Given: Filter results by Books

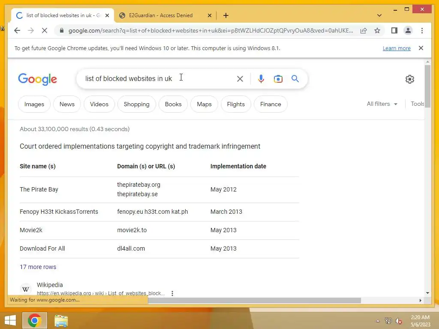Looking at the screenshot, I should pyautogui.click(x=173, y=104).
